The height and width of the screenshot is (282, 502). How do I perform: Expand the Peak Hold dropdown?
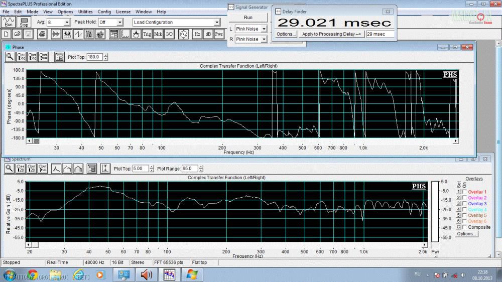pos(120,22)
